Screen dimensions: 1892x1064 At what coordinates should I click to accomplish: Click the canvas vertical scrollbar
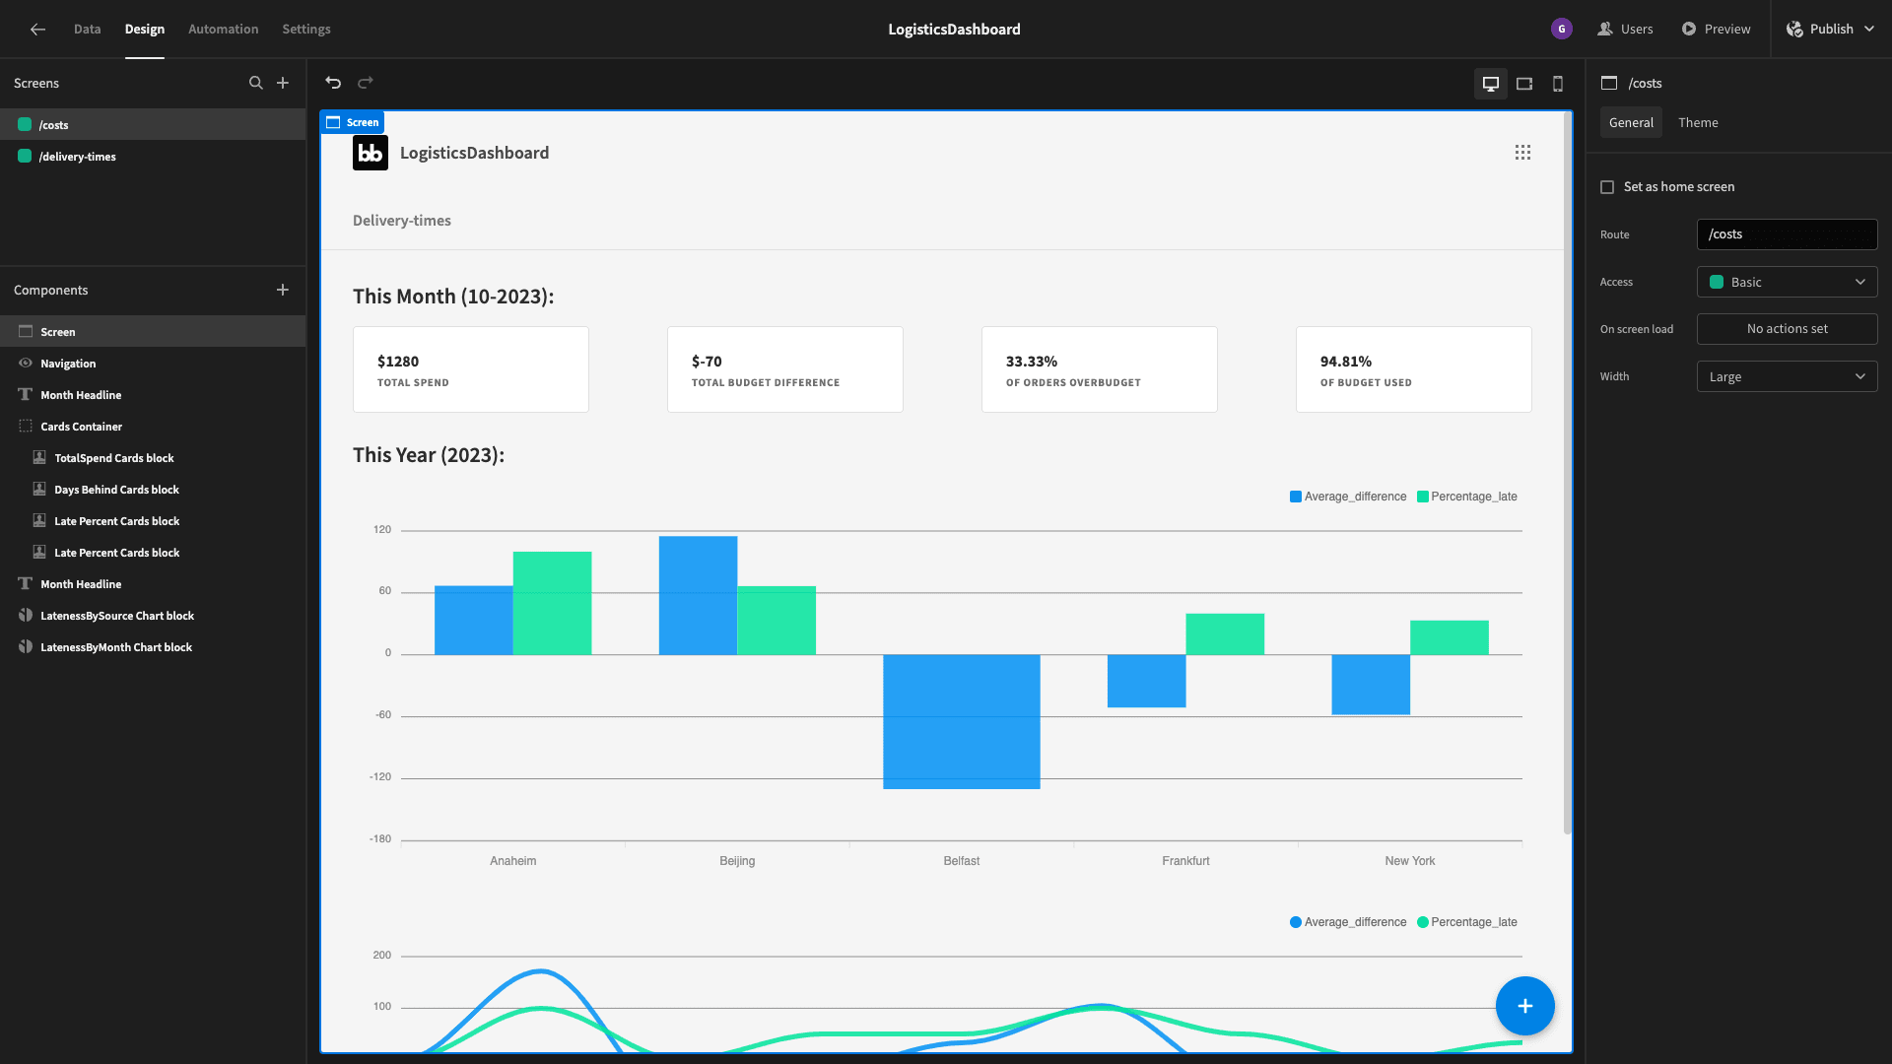[1567, 473]
